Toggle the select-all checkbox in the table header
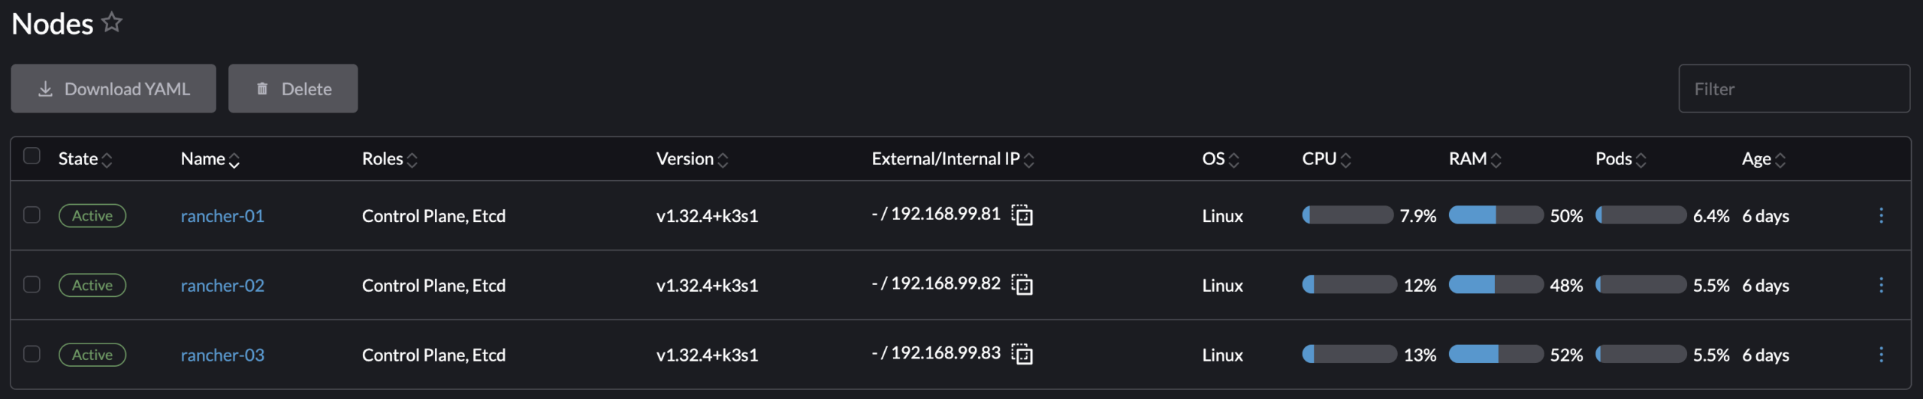This screenshot has width=1923, height=399. coord(32,155)
